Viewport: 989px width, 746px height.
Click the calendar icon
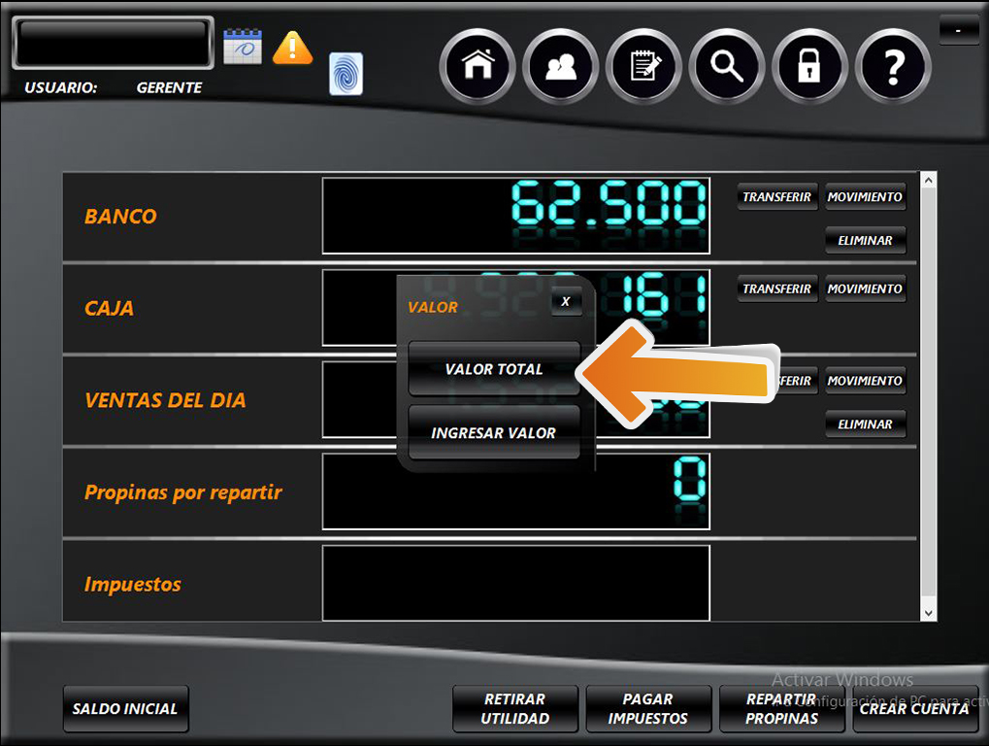243,46
